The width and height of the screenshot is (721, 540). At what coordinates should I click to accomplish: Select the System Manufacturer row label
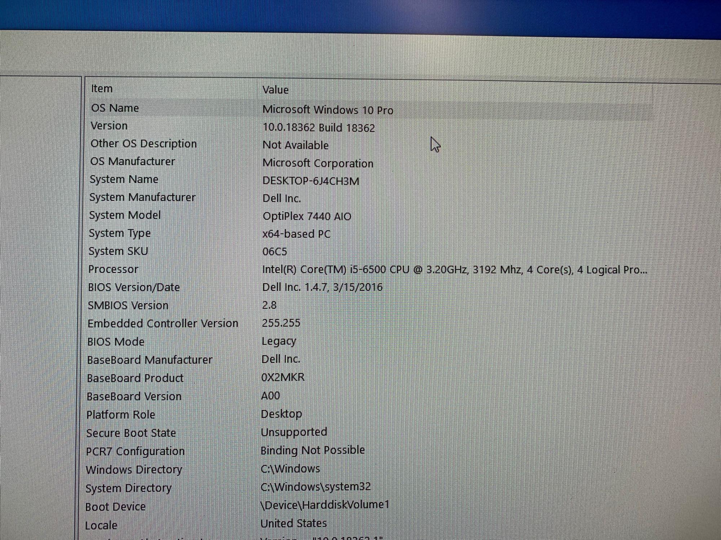point(142,197)
